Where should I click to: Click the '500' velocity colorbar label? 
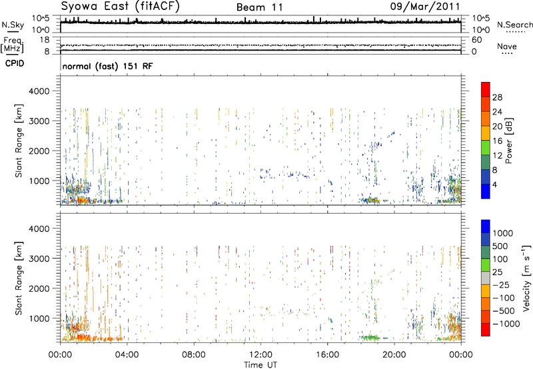point(500,246)
